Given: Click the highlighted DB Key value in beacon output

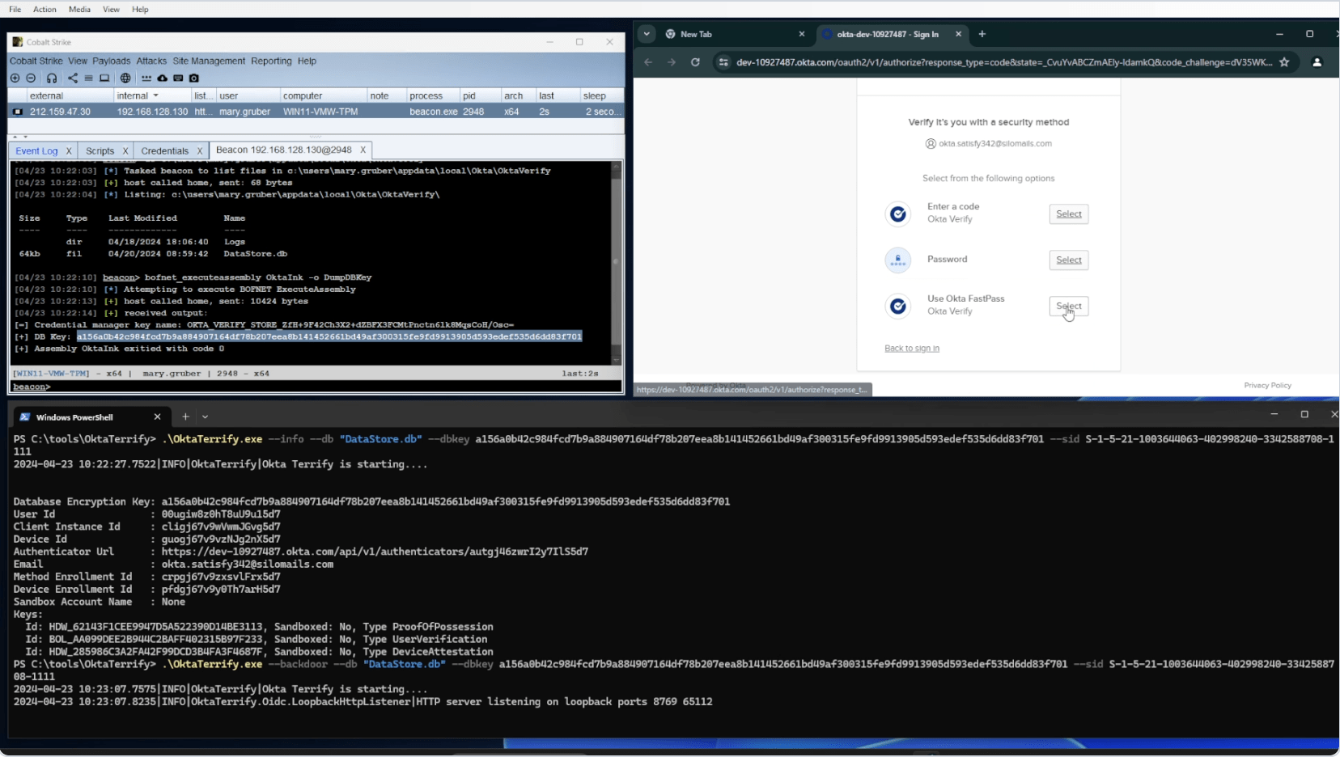Looking at the screenshot, I should 329,336.
